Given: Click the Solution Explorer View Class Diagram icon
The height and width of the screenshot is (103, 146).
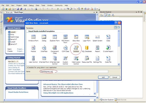Looking at the screenshot, I should point(113,15).
